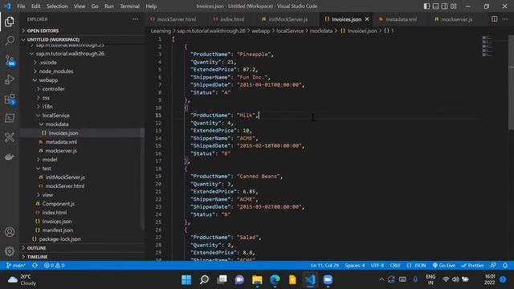Image resolution: width=514 pixels, height=289 pixels.
Task: Open Component.js in the explorer tree
Action: (58, 203)
